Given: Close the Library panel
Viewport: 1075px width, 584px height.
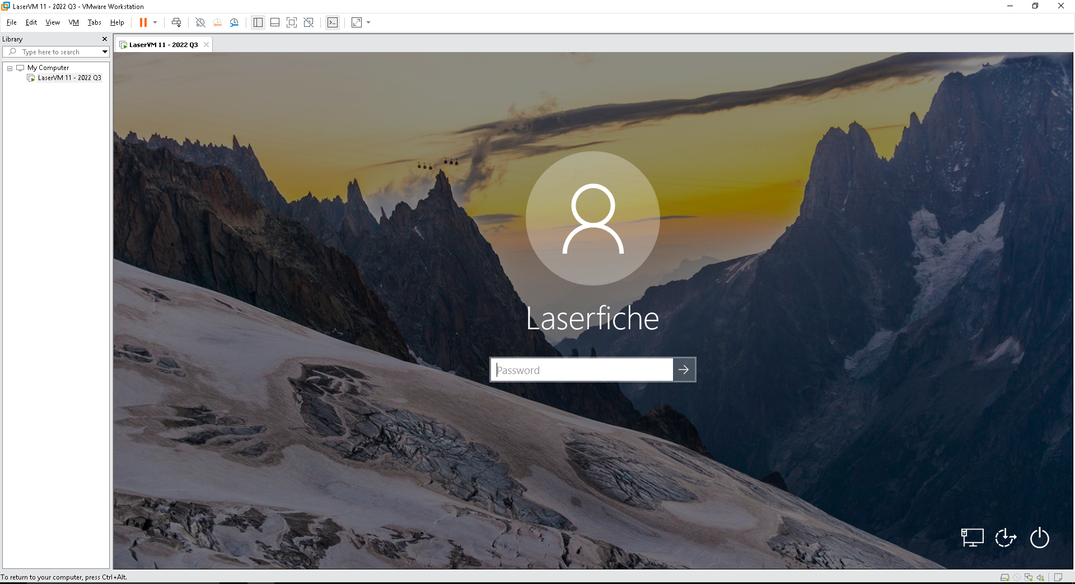Looking at the screenshot, I should click(104, 39).
